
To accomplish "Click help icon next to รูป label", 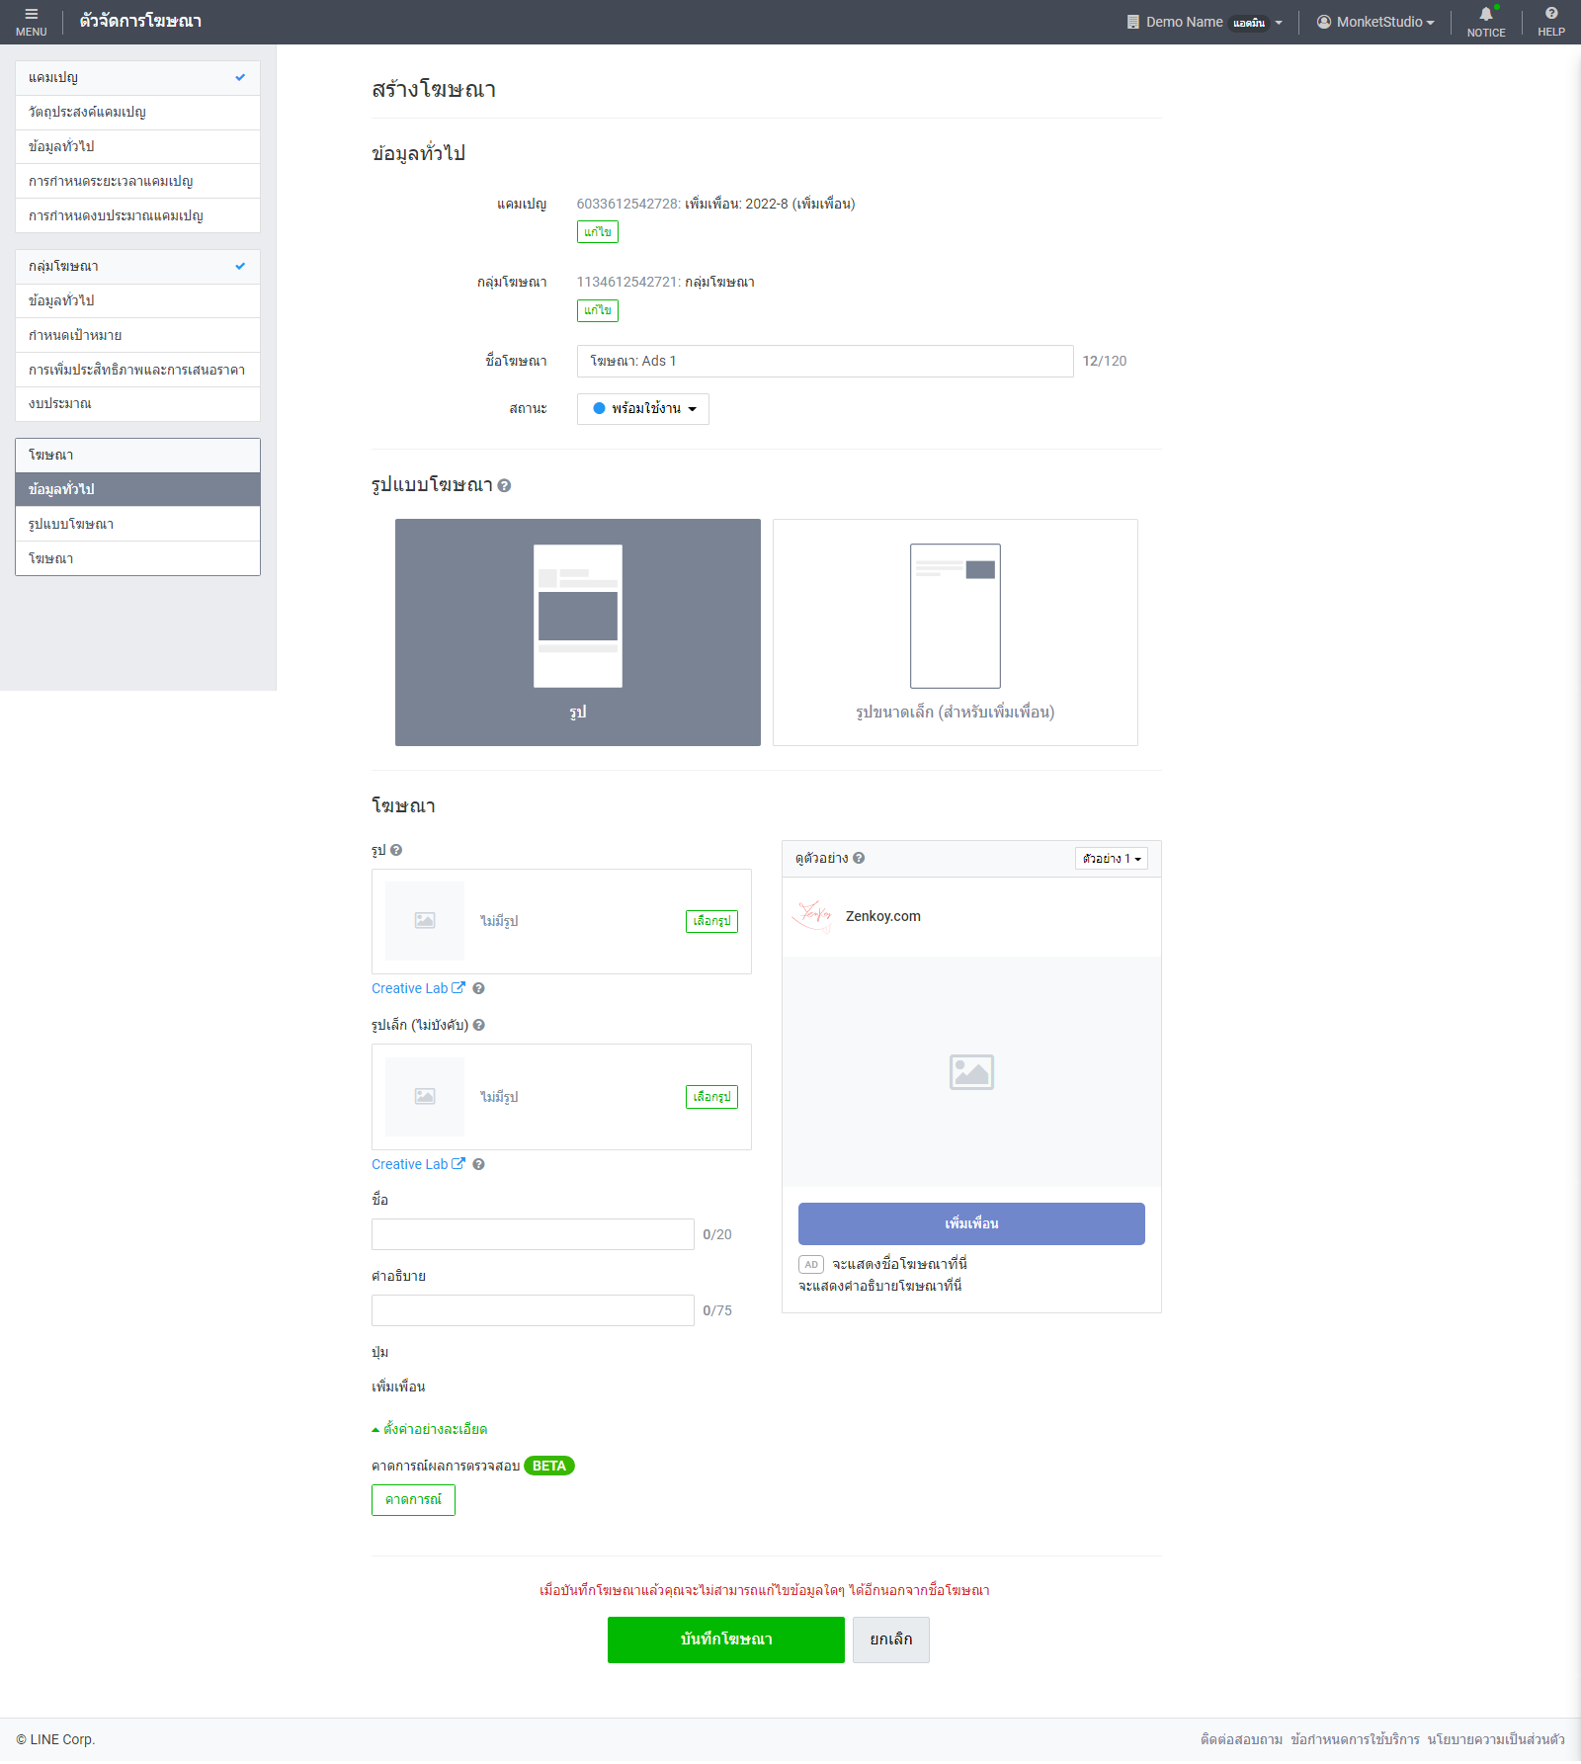I will [396, 850].
